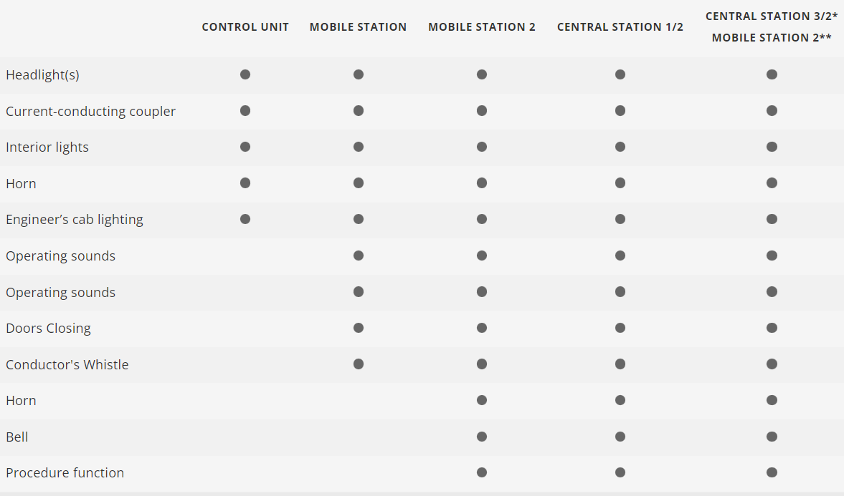Click Interior lights dot in Mobile Station column
The image size is (844, 496).
(359, 147)
